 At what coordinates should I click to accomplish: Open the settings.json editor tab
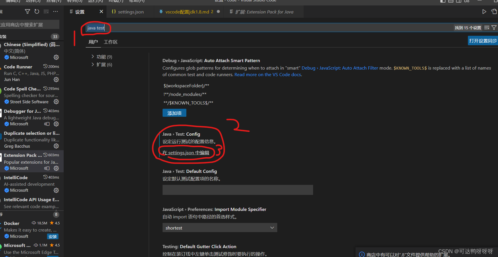pyautogui.click(x=131, y=12)
